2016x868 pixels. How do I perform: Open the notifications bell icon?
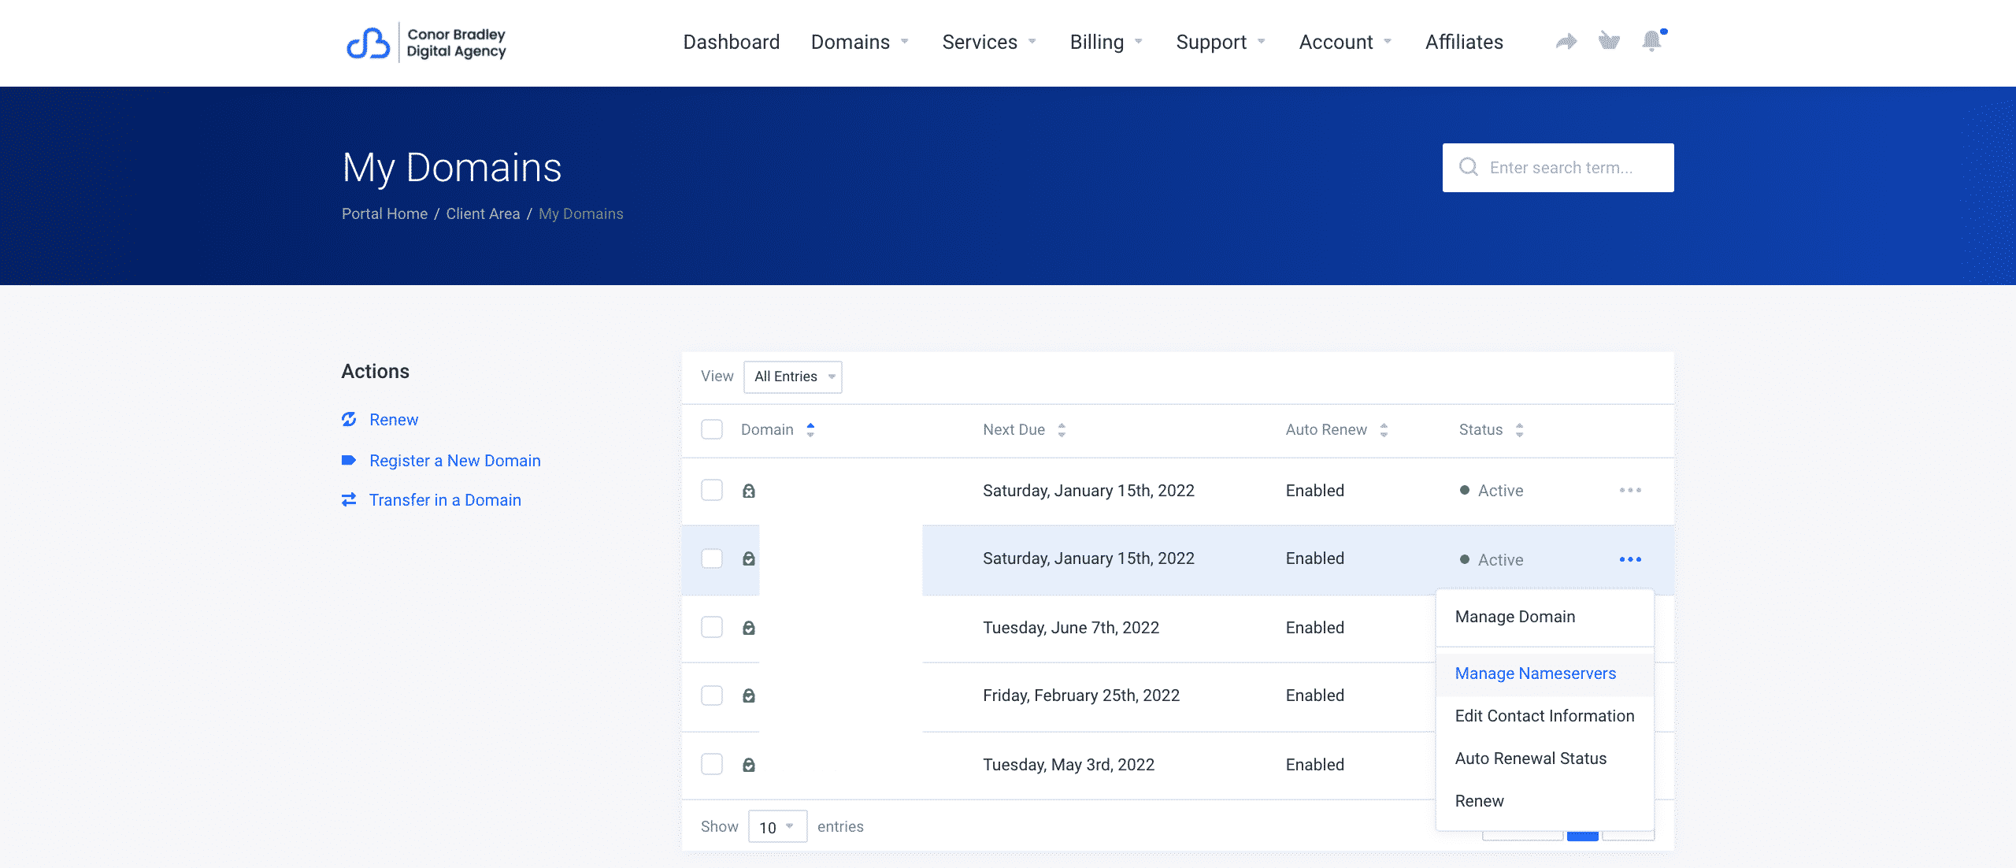click(x=1652, y=41)
